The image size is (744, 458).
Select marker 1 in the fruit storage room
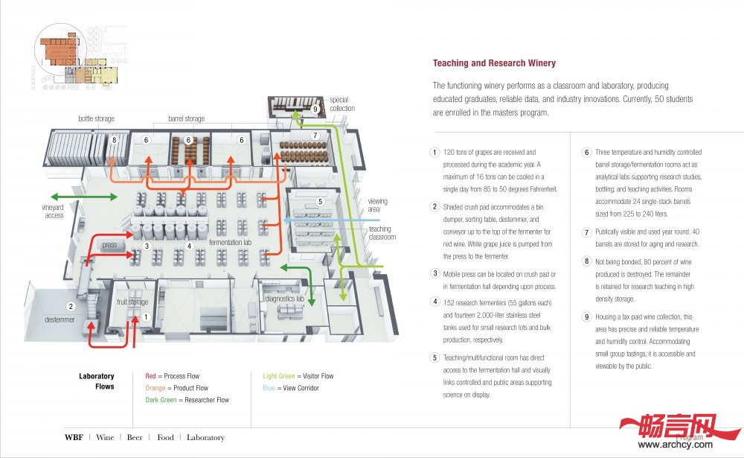click(x=146, y=317)
